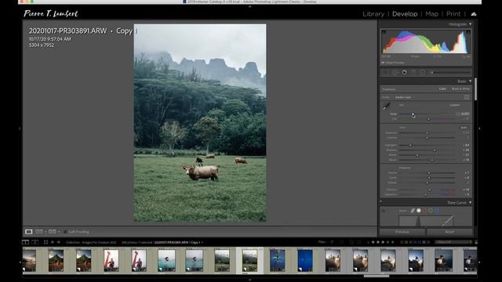Click the Pierre T. Lambert identity plate
Screen dimensions: 502x282
coord(51,13)
